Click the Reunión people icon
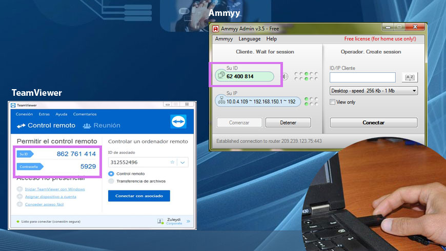The height and width of the screenshot is (251, 446). coord(87,126)
